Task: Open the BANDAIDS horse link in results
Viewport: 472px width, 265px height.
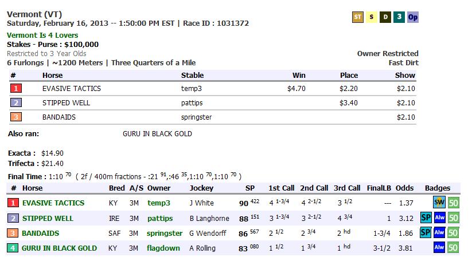Action: click(x=41, y=233)
